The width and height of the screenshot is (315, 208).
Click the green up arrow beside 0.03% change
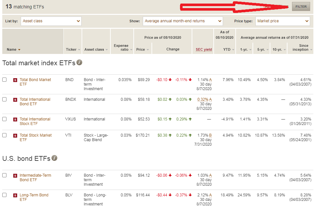pyautogui.click(x=190, y=99)
